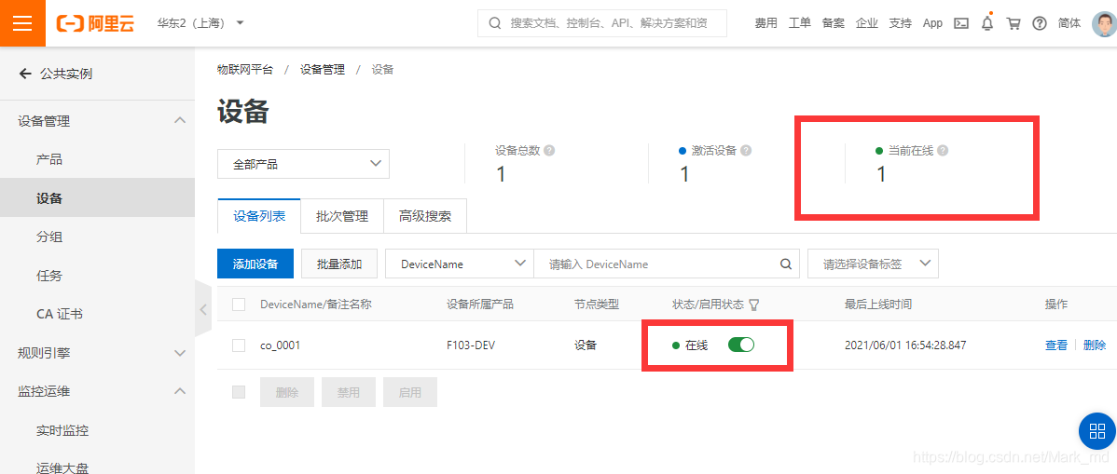Screen dimensions: 1117x474
Task: Click the DeviceName search magnifier icon
Action: [x=786, y=264]
